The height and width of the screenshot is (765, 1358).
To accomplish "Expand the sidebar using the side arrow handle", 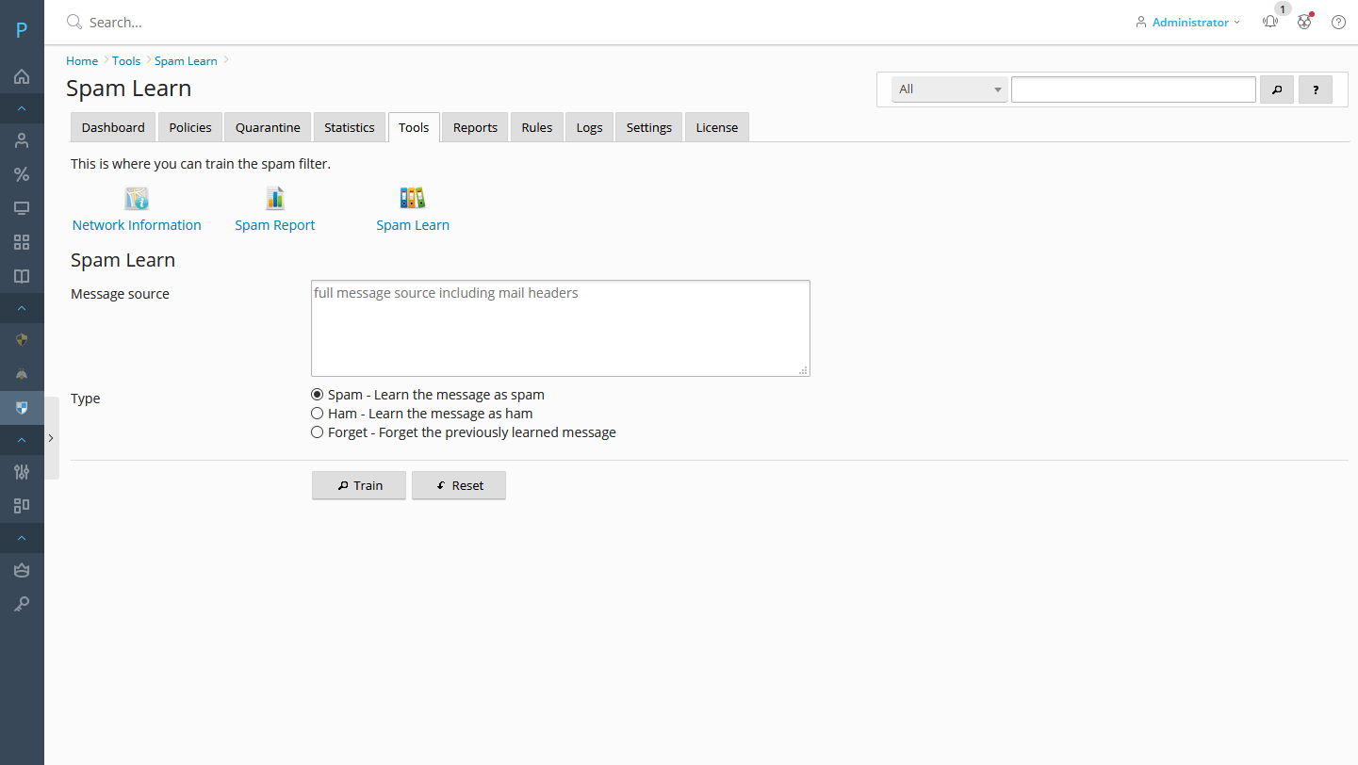I will coord(51,438).
